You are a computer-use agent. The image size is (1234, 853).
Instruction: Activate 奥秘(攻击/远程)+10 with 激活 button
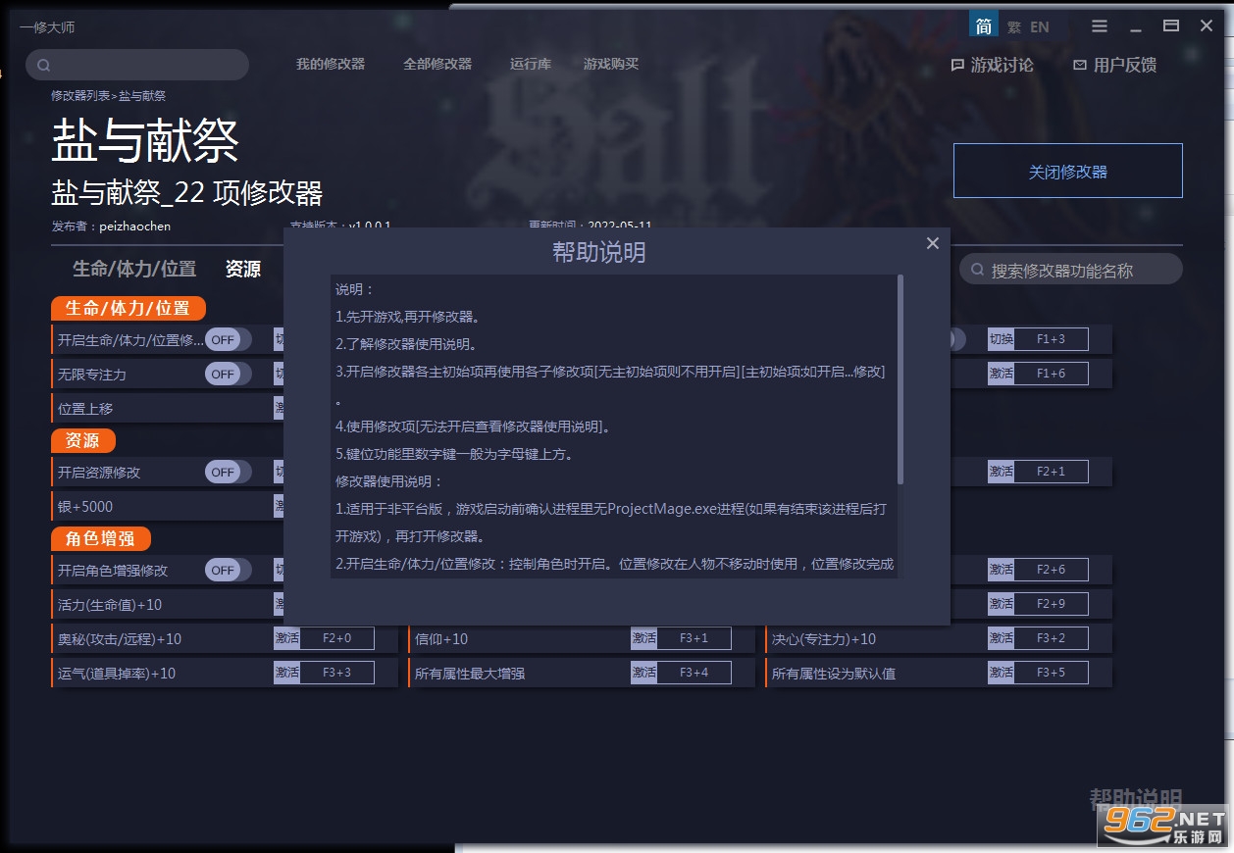[x=287, y=638]
